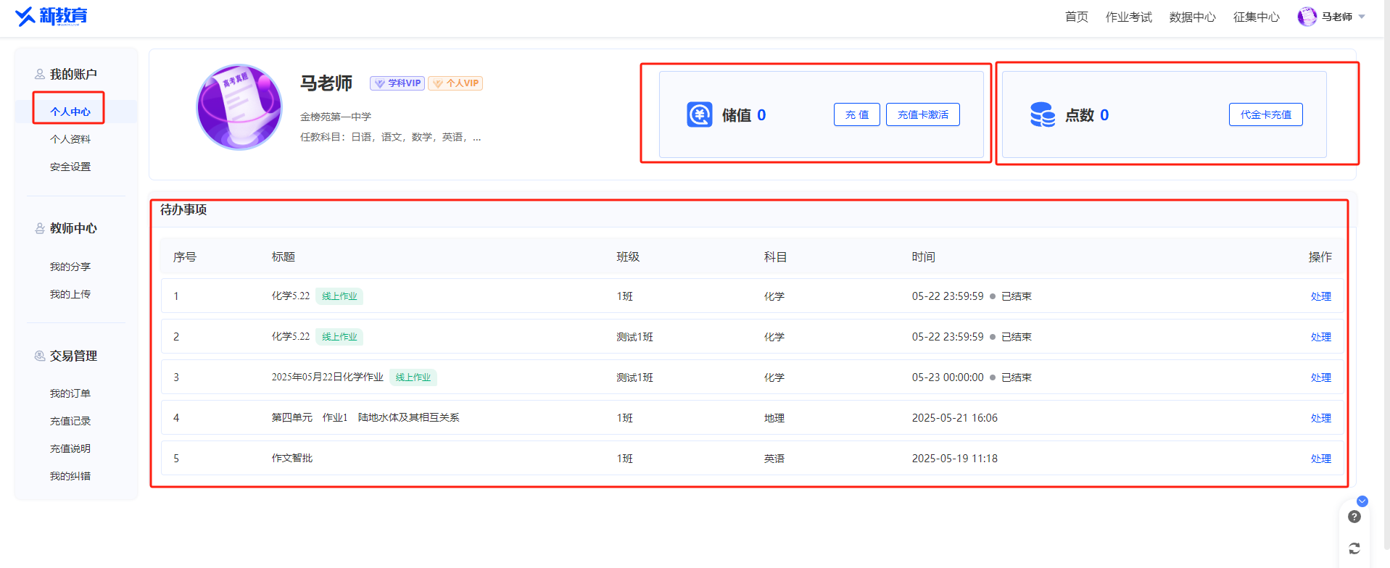Select 个人中心 in sidebar
The height and width of the screenshot is (568, 1390).
[70, 112]
